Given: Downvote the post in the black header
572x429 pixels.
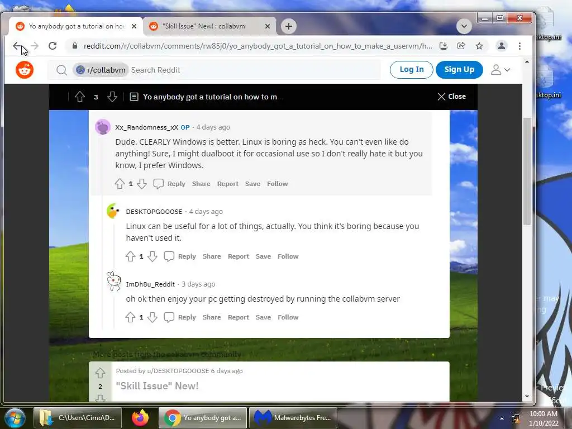Looking at the screenshot, I should [x=112, y=97].
